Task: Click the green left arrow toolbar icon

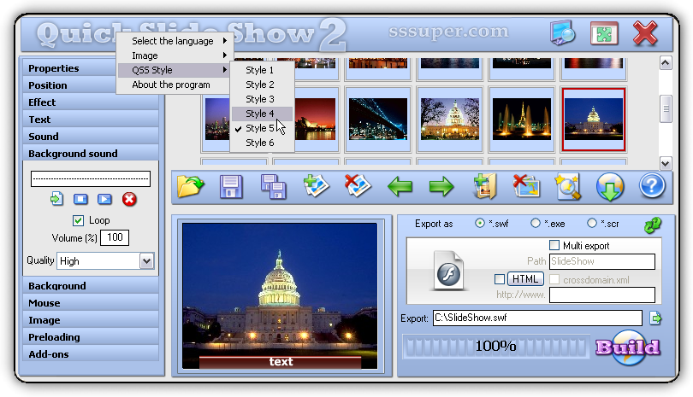Action: (400, 185)
